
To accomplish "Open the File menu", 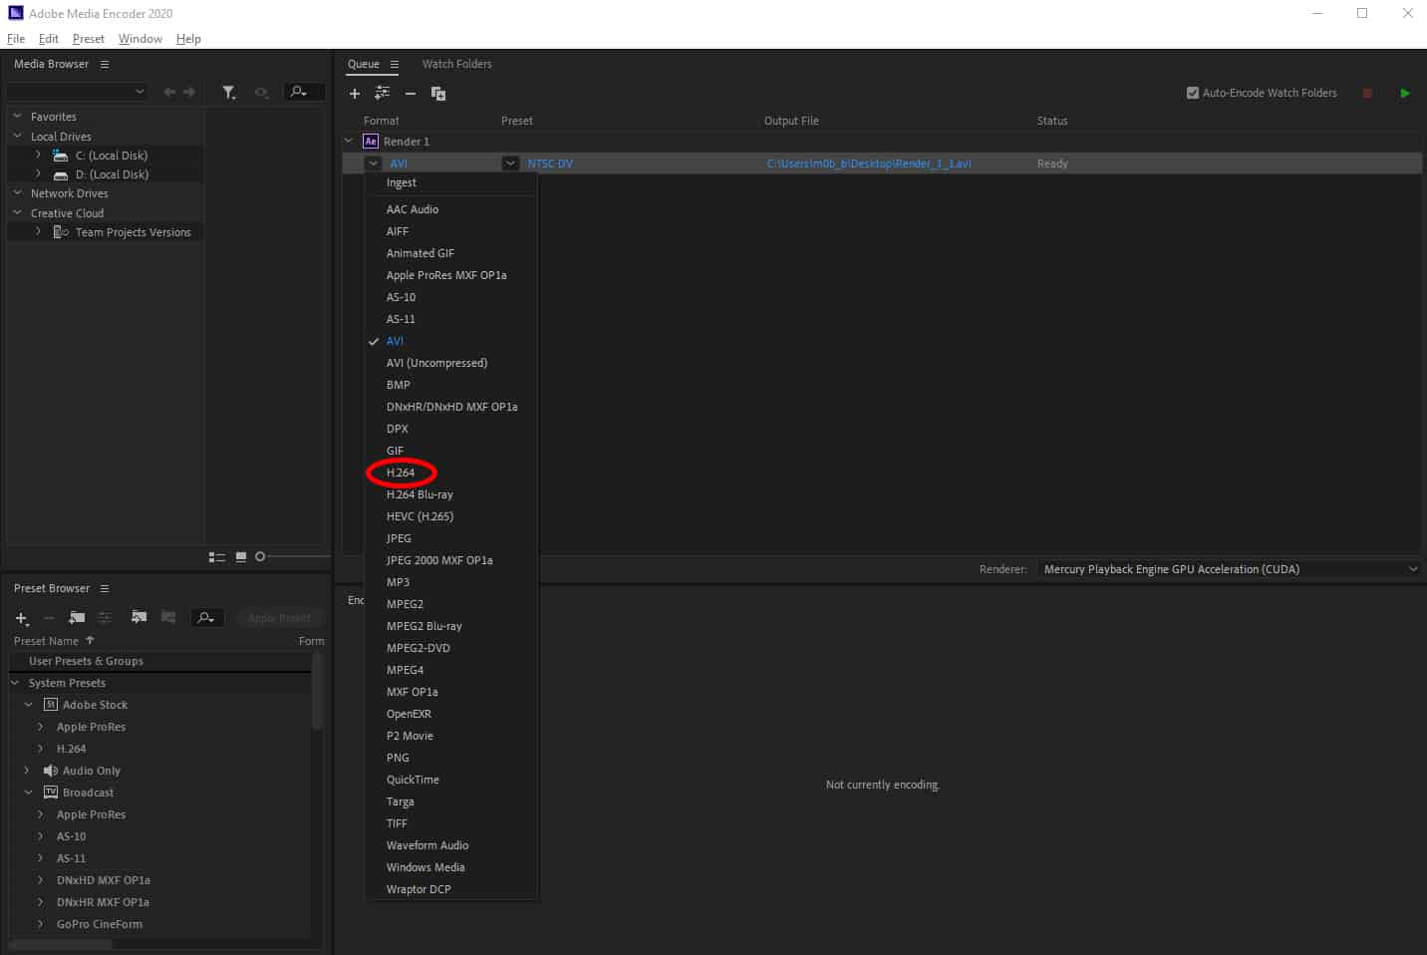I will tap(16, 39).
